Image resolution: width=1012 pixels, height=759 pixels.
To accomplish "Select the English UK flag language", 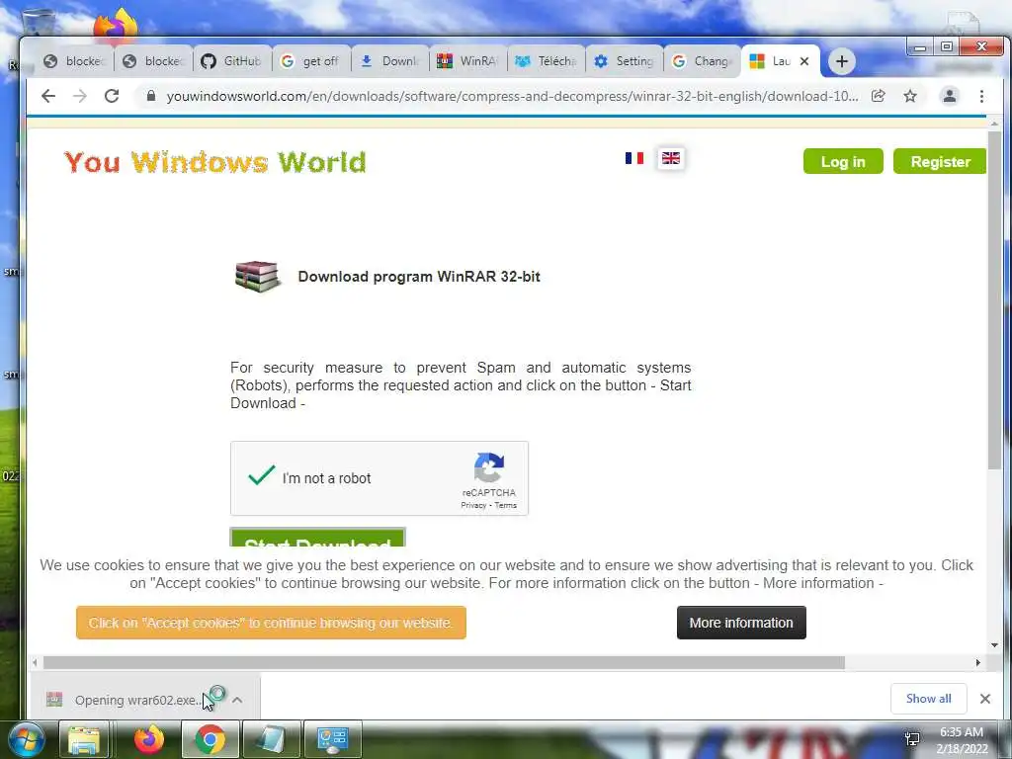I will click(x=671, y=158).
